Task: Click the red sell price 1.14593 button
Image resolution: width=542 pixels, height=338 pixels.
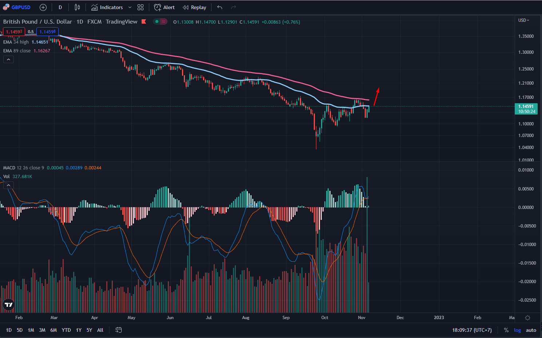Action: click(14, 32)
